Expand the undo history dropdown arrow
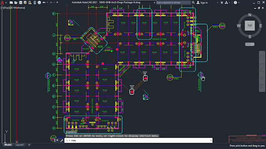 47,3
